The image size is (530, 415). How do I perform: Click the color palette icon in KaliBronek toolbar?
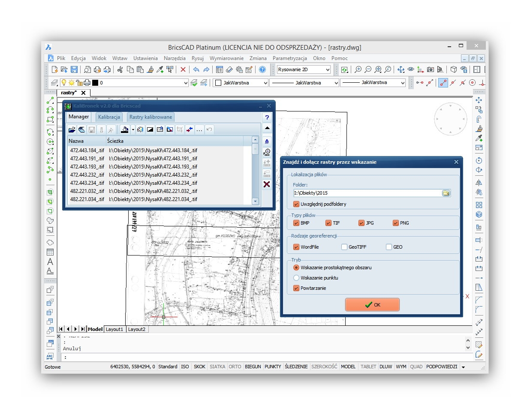tap(140, 129)
